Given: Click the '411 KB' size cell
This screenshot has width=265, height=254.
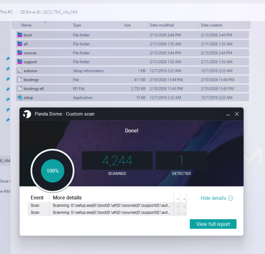Looking at the screenshot, I should [139, 80].
